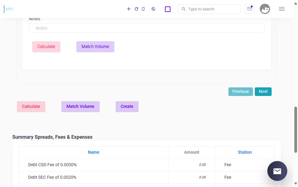The image size is (298, 187).
Task: Click the Calculate button next to Create
Action: click(x=31, y=106)
